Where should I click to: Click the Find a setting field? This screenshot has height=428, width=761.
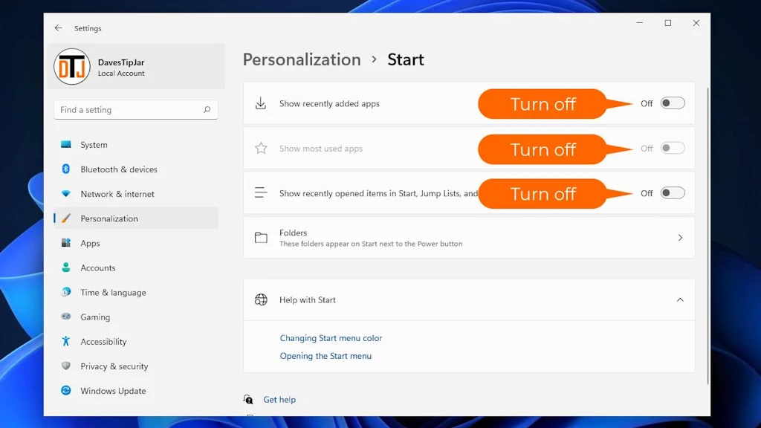pyautogui.click(x=136, y=110)
